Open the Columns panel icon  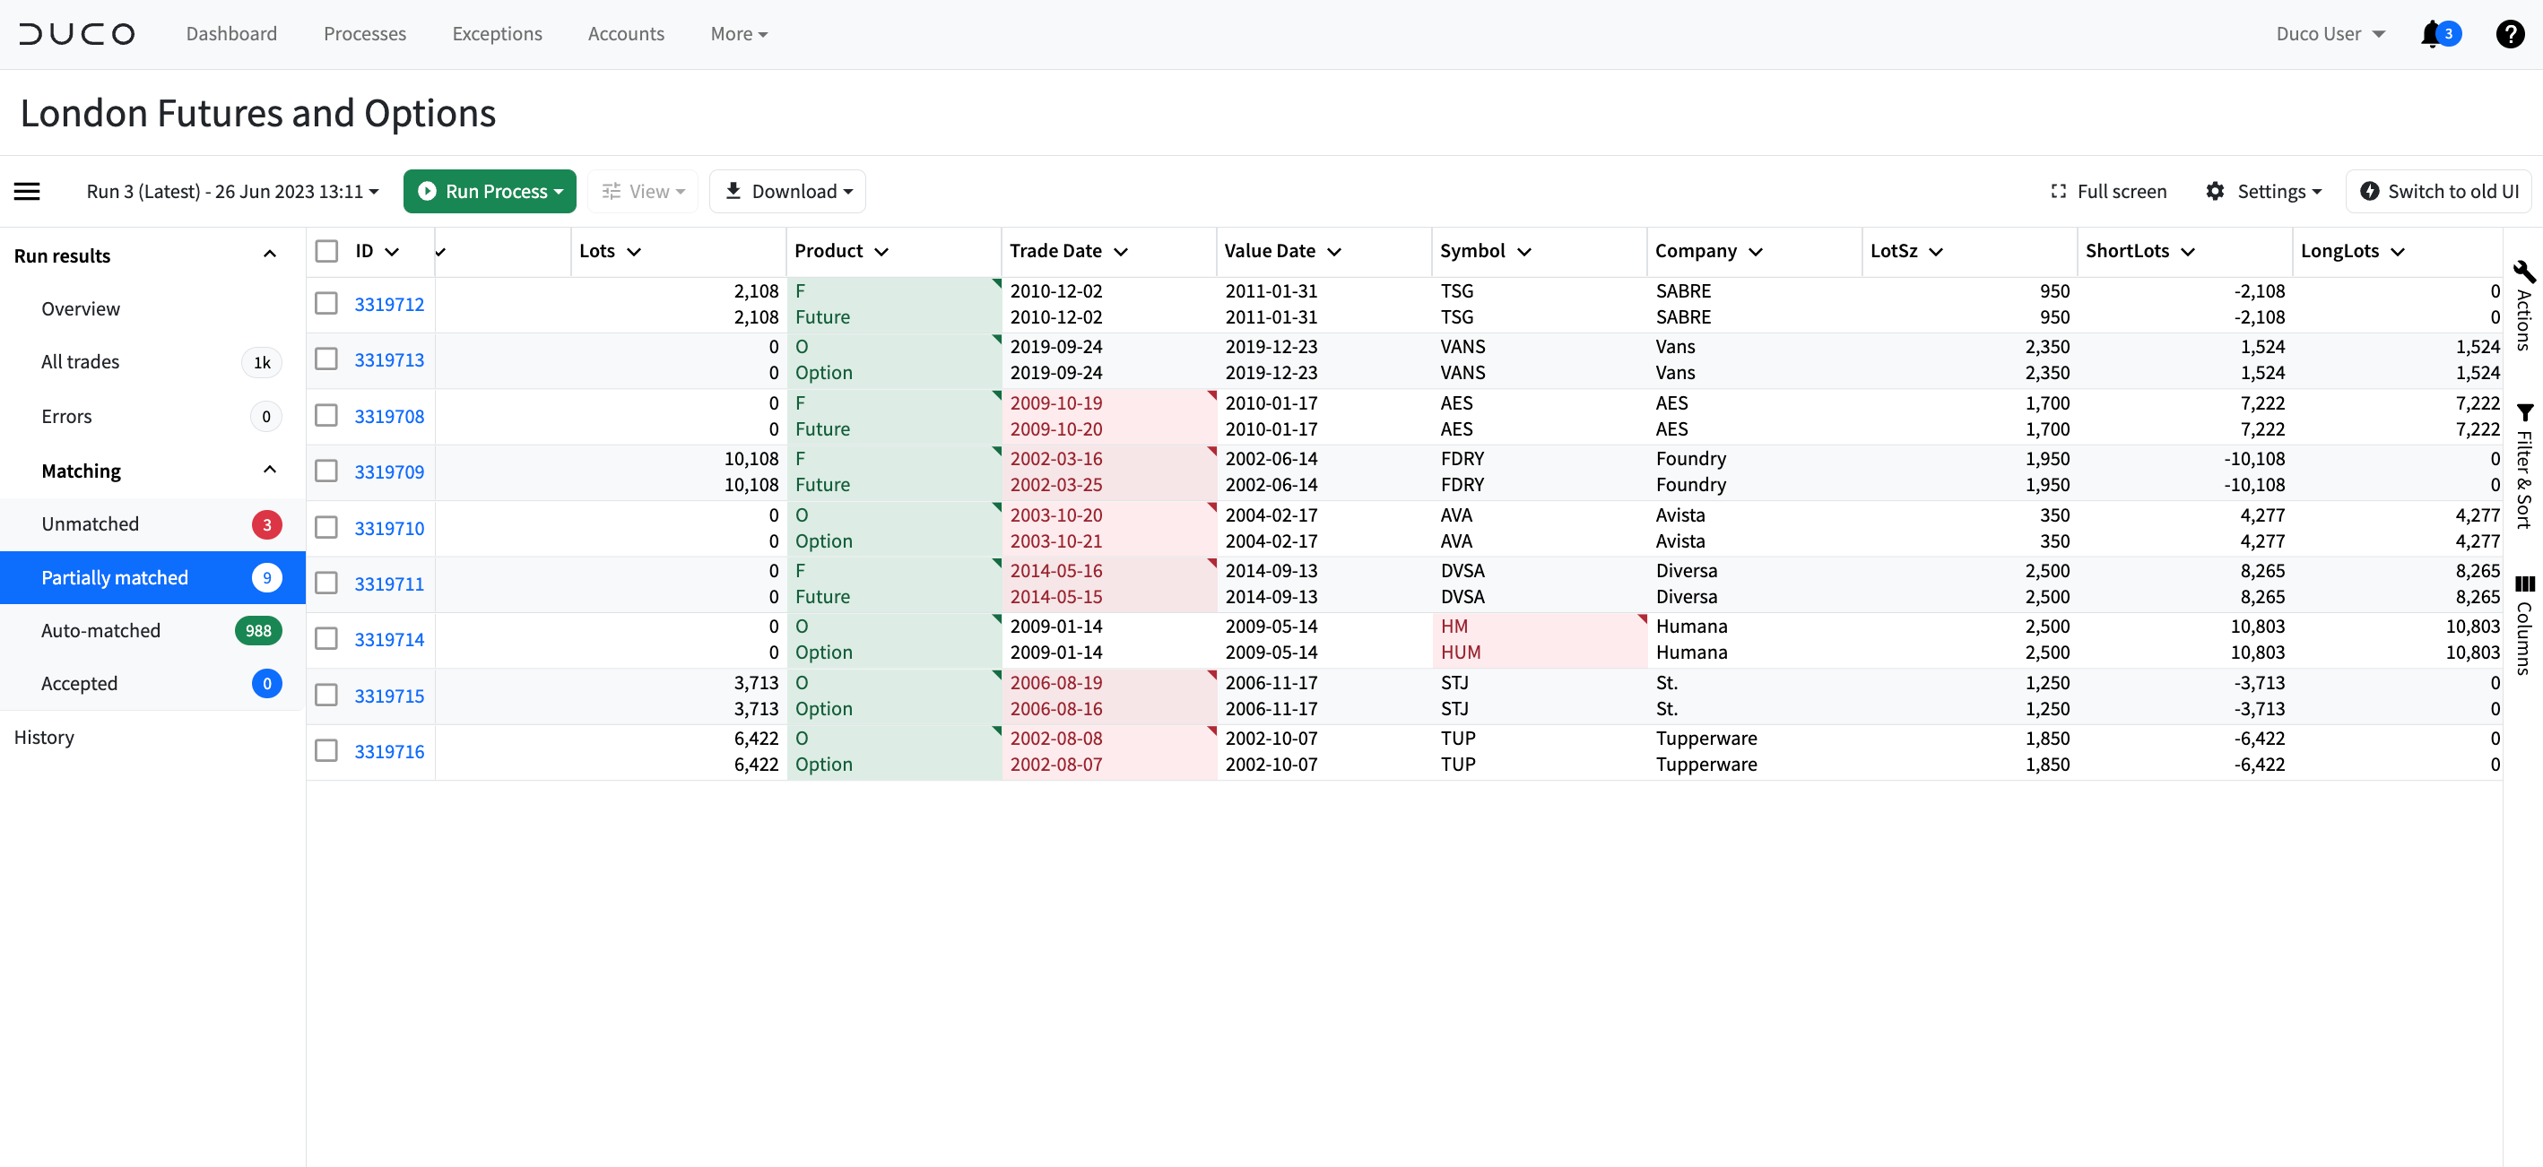pyautogui.click(x=2524, y=625)
